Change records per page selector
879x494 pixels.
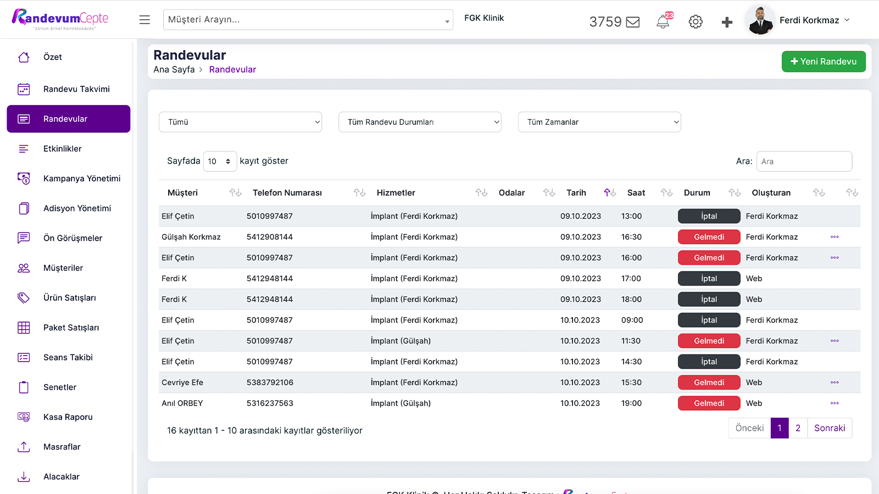(220, 162)
